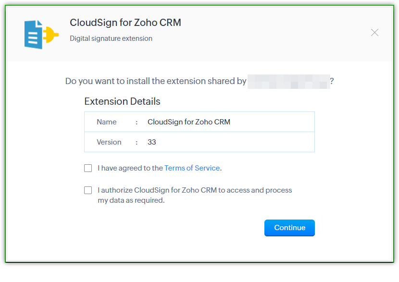The width and height of the screenshot is (399, 282).
Task: Click the "I have agreed to the" label text
Action: [x=130, y=168]
